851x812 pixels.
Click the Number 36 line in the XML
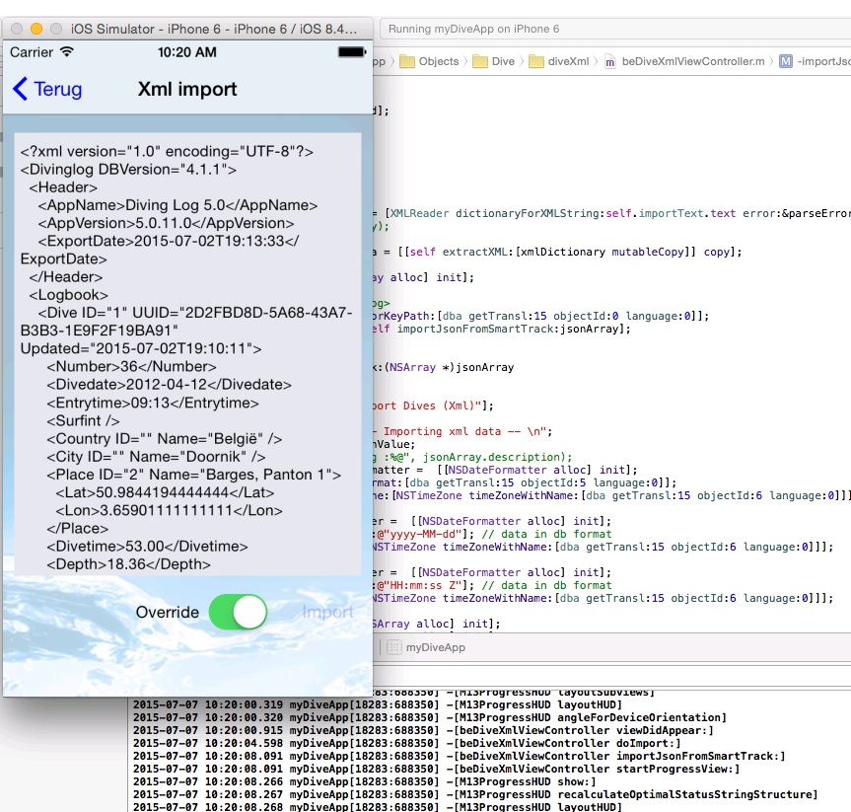click(131, 367)
